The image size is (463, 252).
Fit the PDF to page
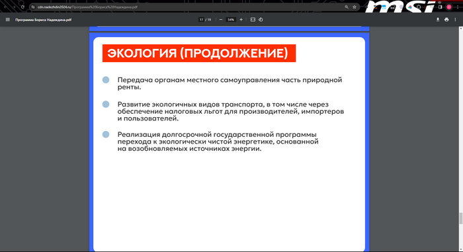253,20
